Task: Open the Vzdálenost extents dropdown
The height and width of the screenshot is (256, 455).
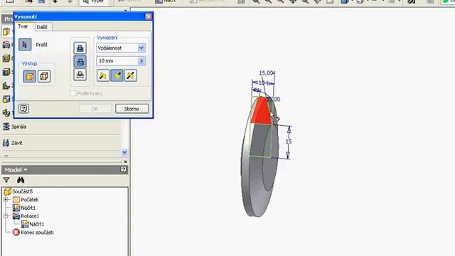Action: pyautogui.click(x=141, y=48)
